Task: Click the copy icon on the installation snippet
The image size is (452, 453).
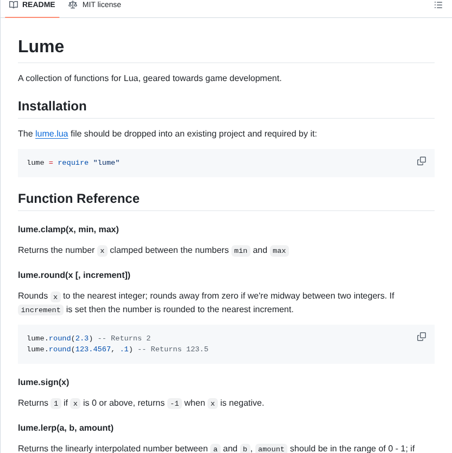Action: pyautogui.click(x=422, y=161)
